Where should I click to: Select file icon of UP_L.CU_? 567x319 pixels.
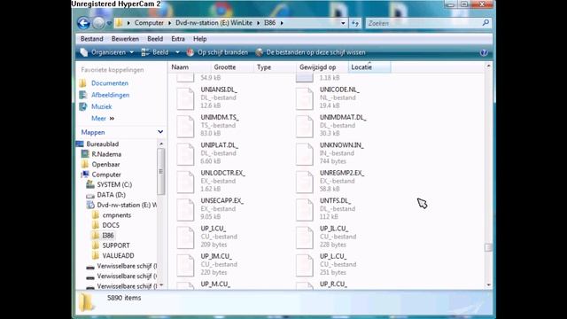tap(304, 266)
